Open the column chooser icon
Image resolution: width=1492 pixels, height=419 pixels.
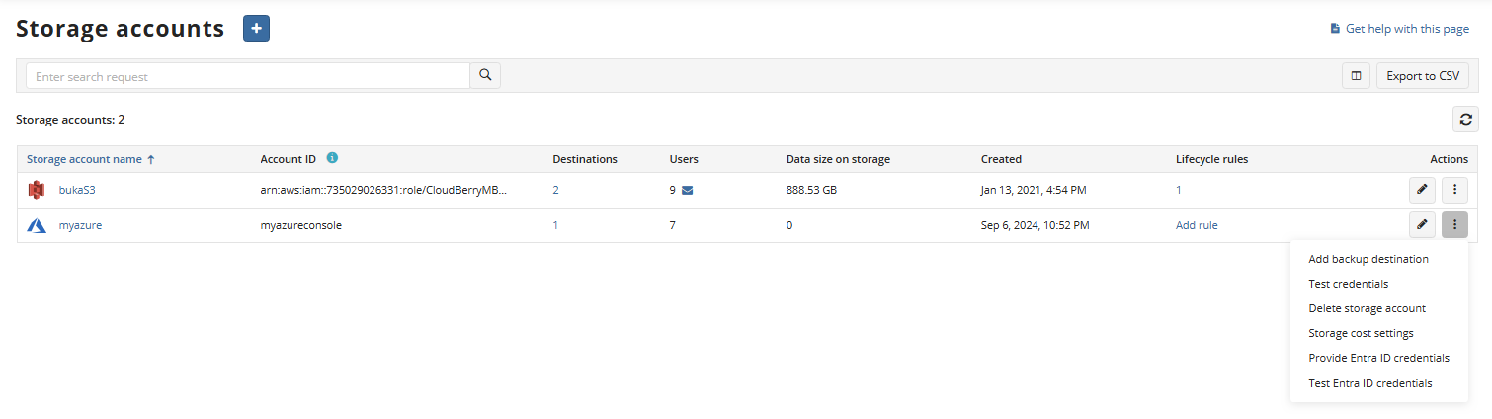(1356, 75)
